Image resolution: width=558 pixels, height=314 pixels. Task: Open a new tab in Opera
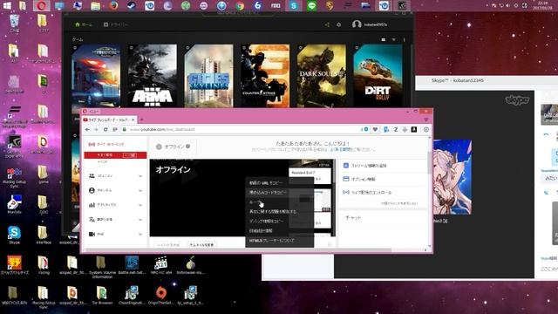point(141,120)
